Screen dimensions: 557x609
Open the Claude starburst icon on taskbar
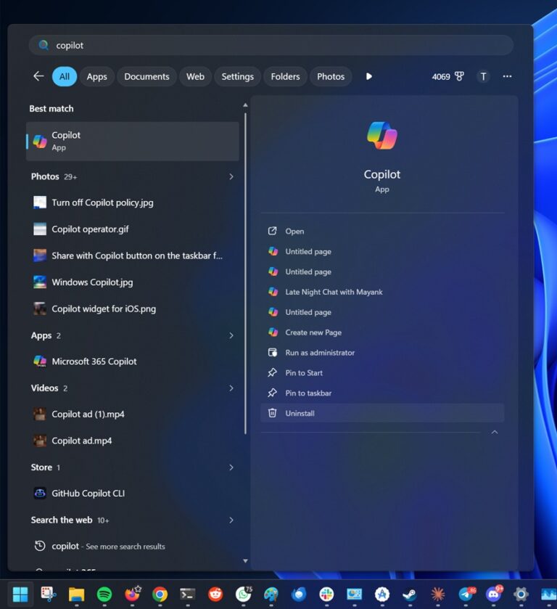(x=438, y=594)
